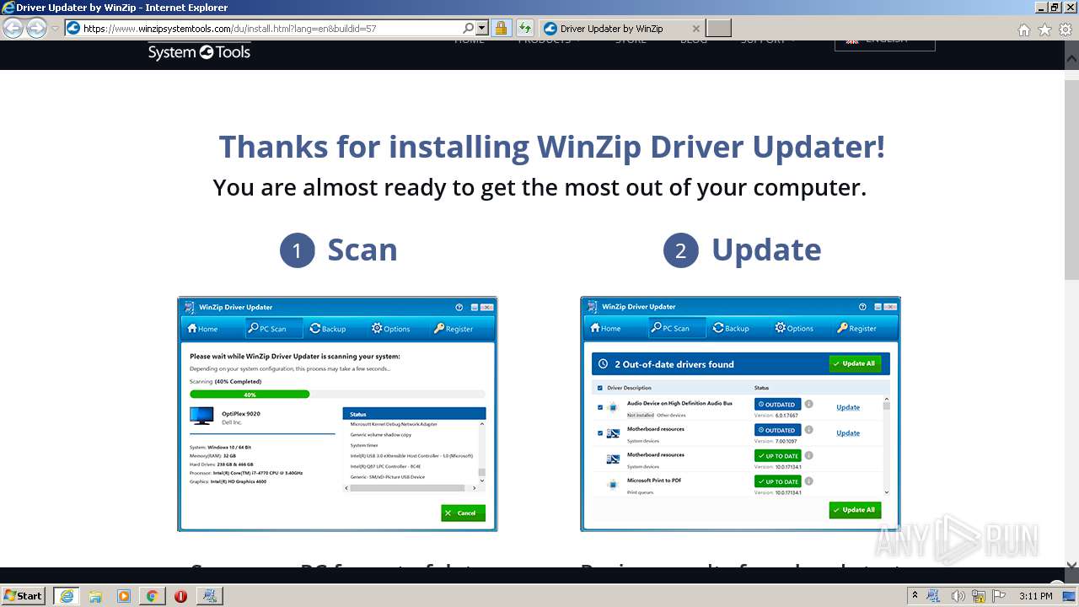This screenshot has height=607, width=1079.
Task: Click the green 40% scan progress bar
Action: coord(250,394)
